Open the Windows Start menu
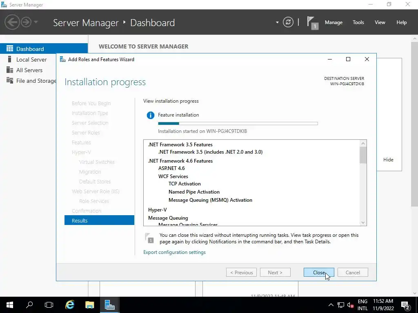 [10, 305]
